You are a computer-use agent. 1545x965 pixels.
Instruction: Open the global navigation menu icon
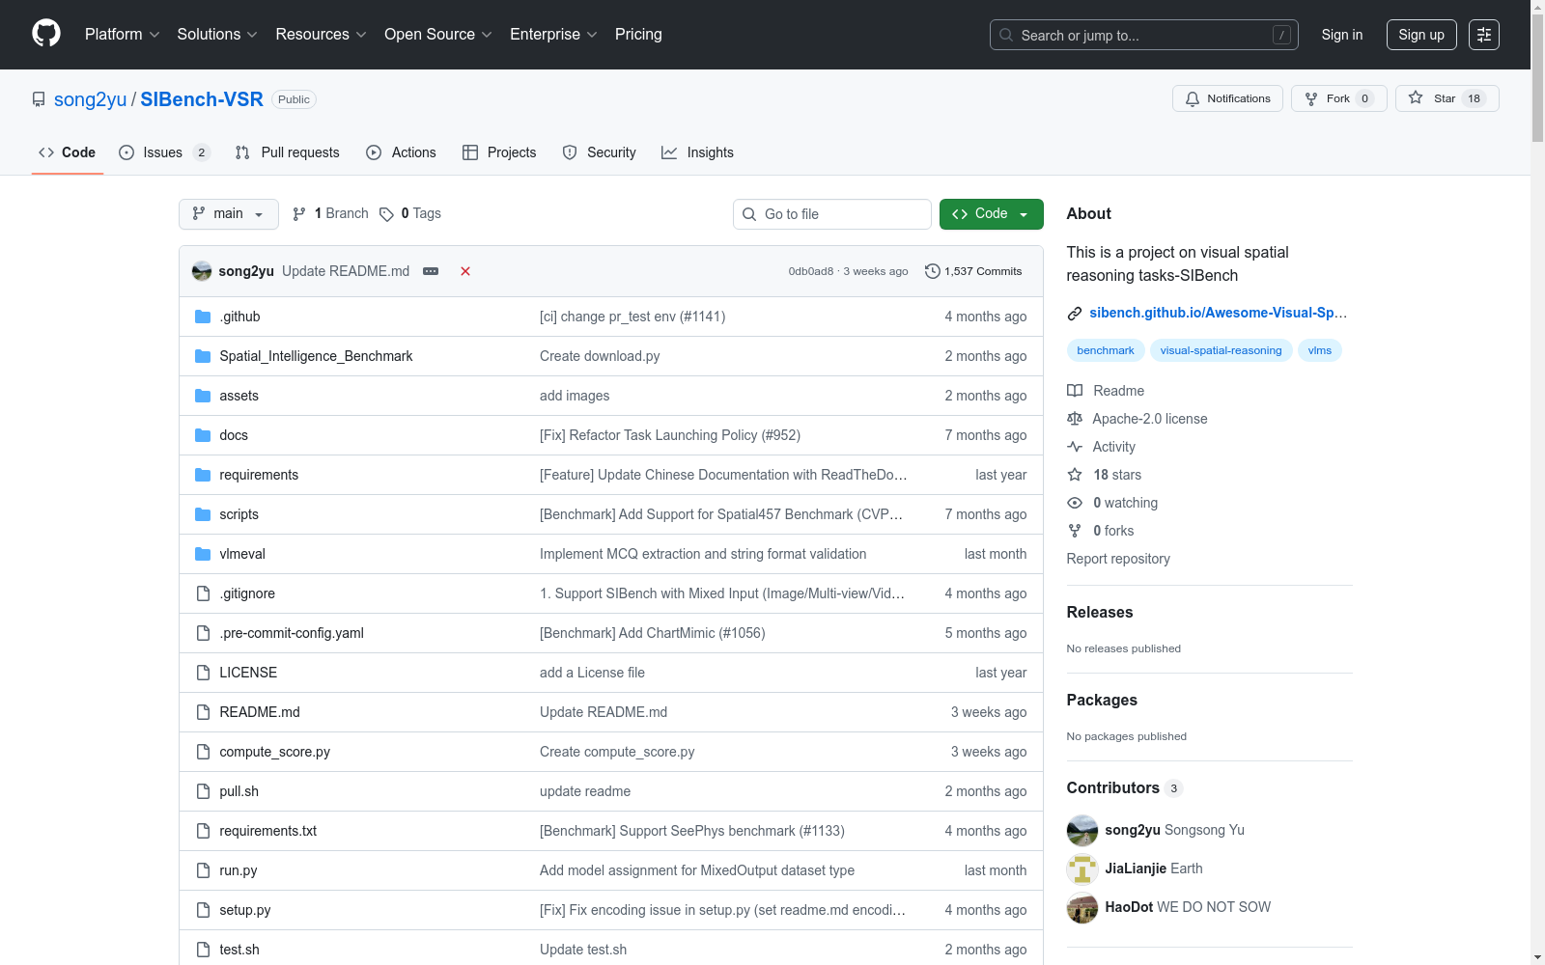coord(1484,35)
